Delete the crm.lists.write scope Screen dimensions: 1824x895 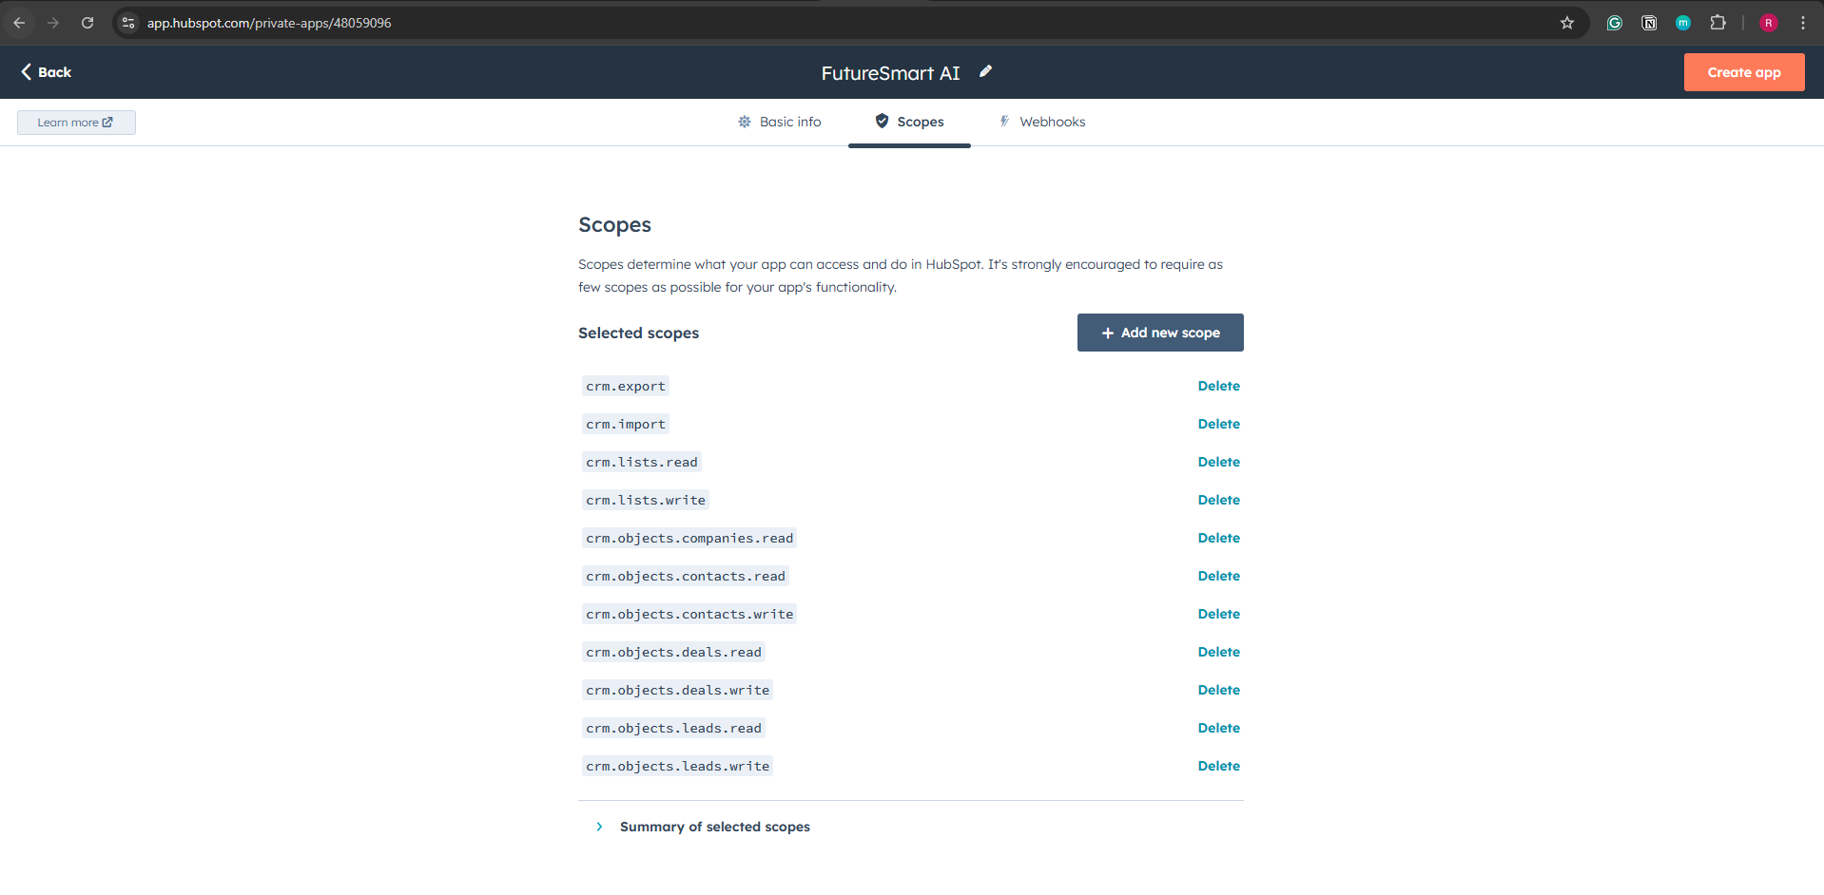click(x=1219, y=500)
